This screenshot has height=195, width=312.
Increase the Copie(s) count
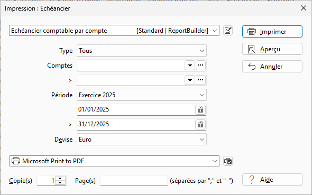point(60,178)
